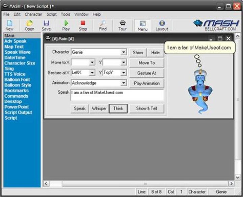This screenshot has width=243, height=197.
Task: Click the Show & Tell button
Action: [x=146, y=108]
